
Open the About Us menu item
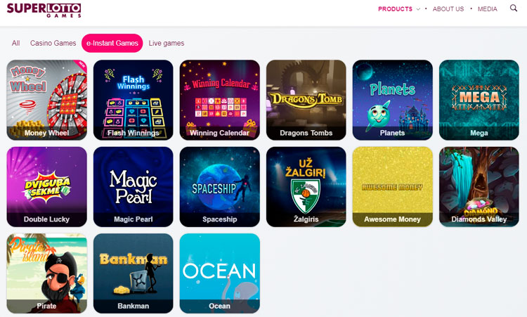click(448, 9)
